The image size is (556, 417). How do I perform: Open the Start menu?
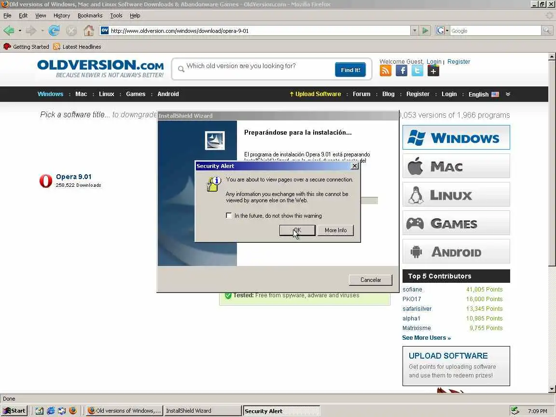pos(14,411)
